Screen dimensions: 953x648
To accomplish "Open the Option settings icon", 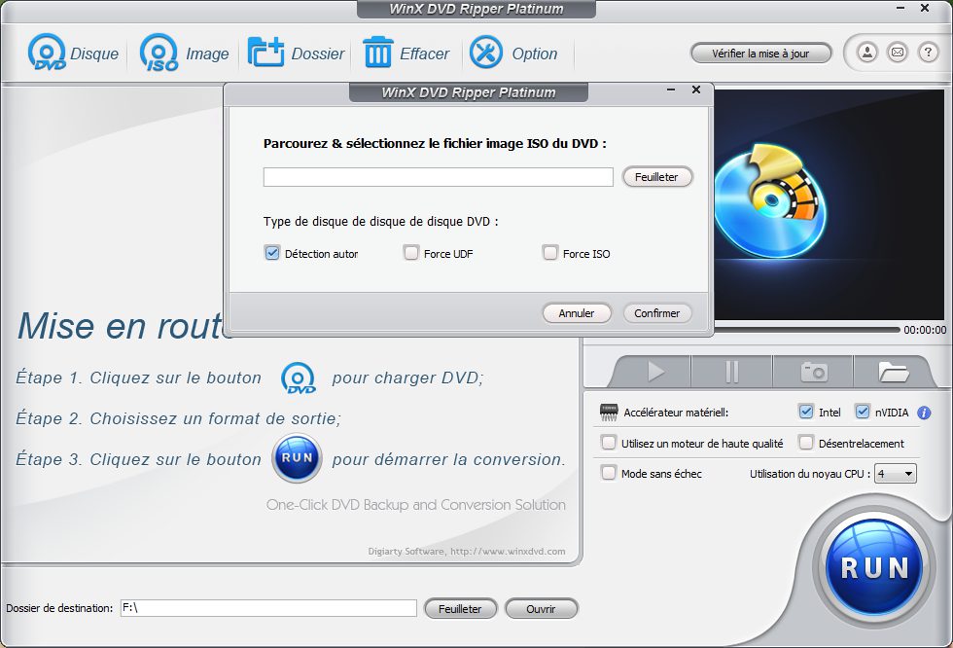I will click(486, 53).
